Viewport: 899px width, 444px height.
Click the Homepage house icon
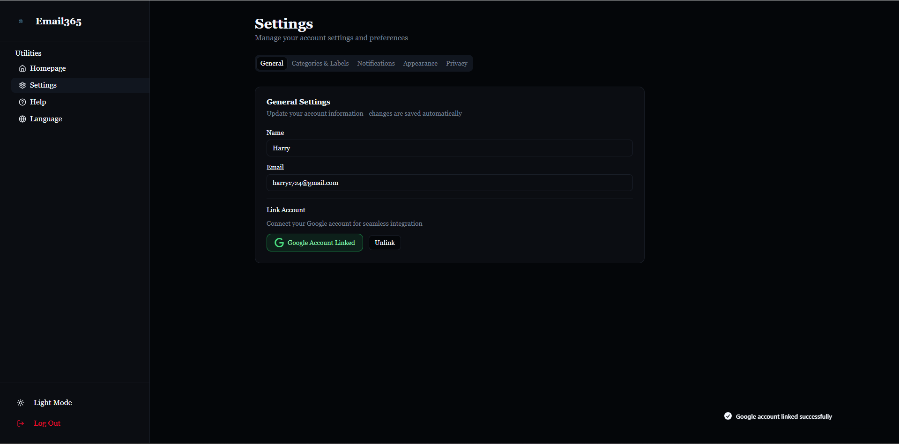point(22,68)
